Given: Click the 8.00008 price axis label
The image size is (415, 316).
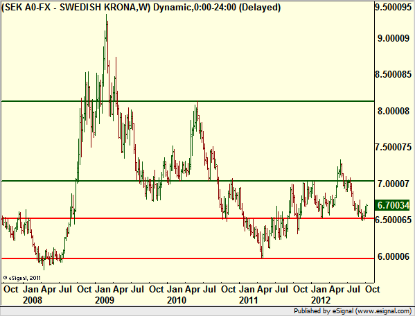Looking at the screenshot, I should pyautogui.click(x=394, y=111).
